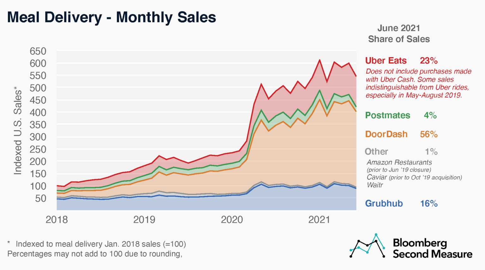Click the Grubhub 16% value

[x=429, y=204]
